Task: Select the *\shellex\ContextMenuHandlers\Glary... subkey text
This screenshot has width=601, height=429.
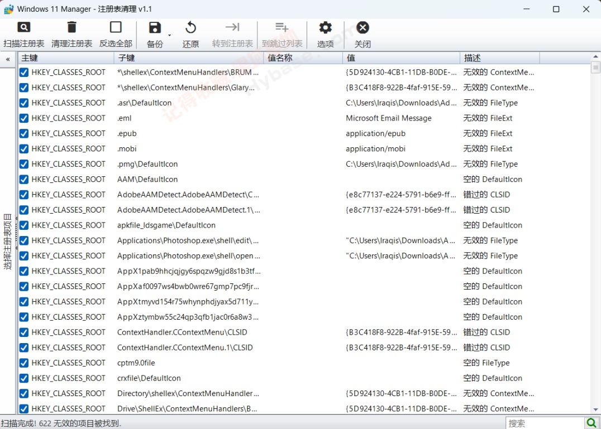Action: pyautogui.click(x=185, y=88)
